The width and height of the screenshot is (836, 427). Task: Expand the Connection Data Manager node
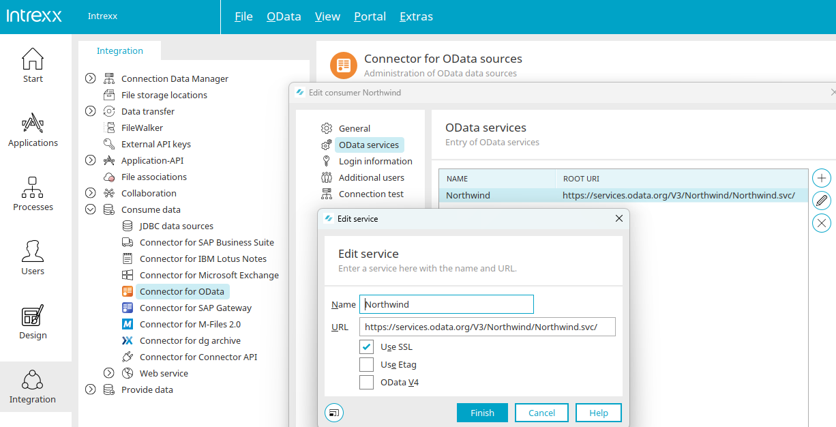90,78
